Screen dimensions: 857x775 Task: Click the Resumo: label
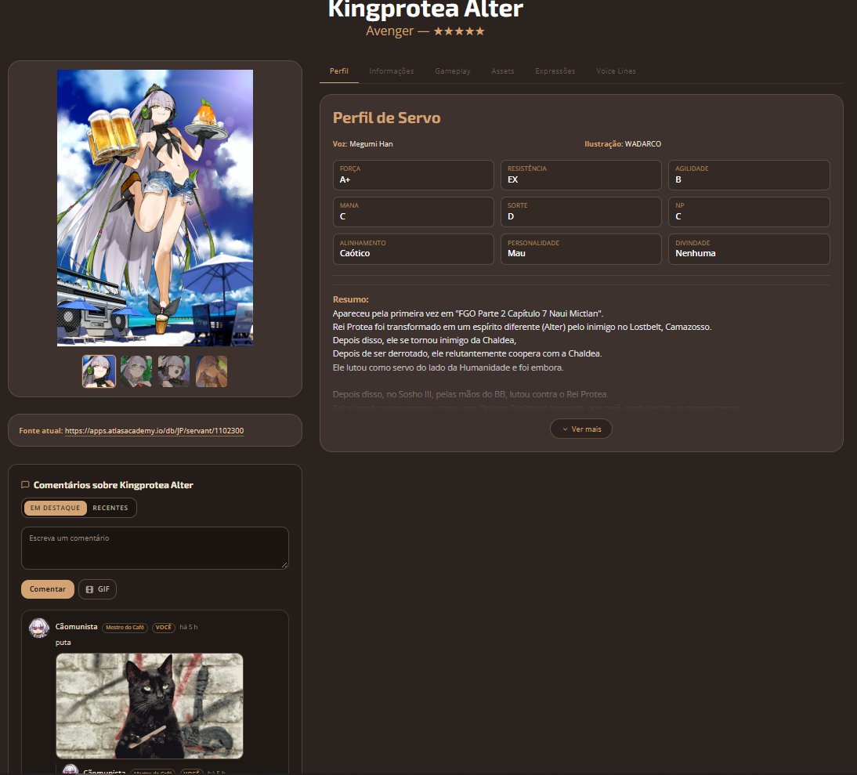pyautogui.click(x=350, y=299)
